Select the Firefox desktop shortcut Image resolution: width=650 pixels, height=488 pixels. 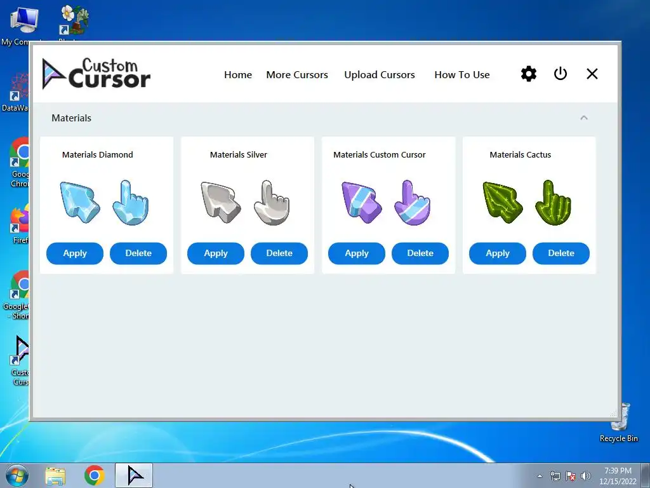[x=20, y=224]
